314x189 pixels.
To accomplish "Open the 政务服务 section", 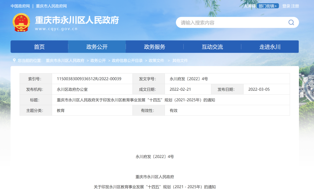I will pyautogui.click(x=154, y=46).
